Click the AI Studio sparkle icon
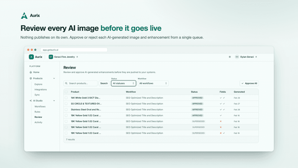 pos(31,101)
